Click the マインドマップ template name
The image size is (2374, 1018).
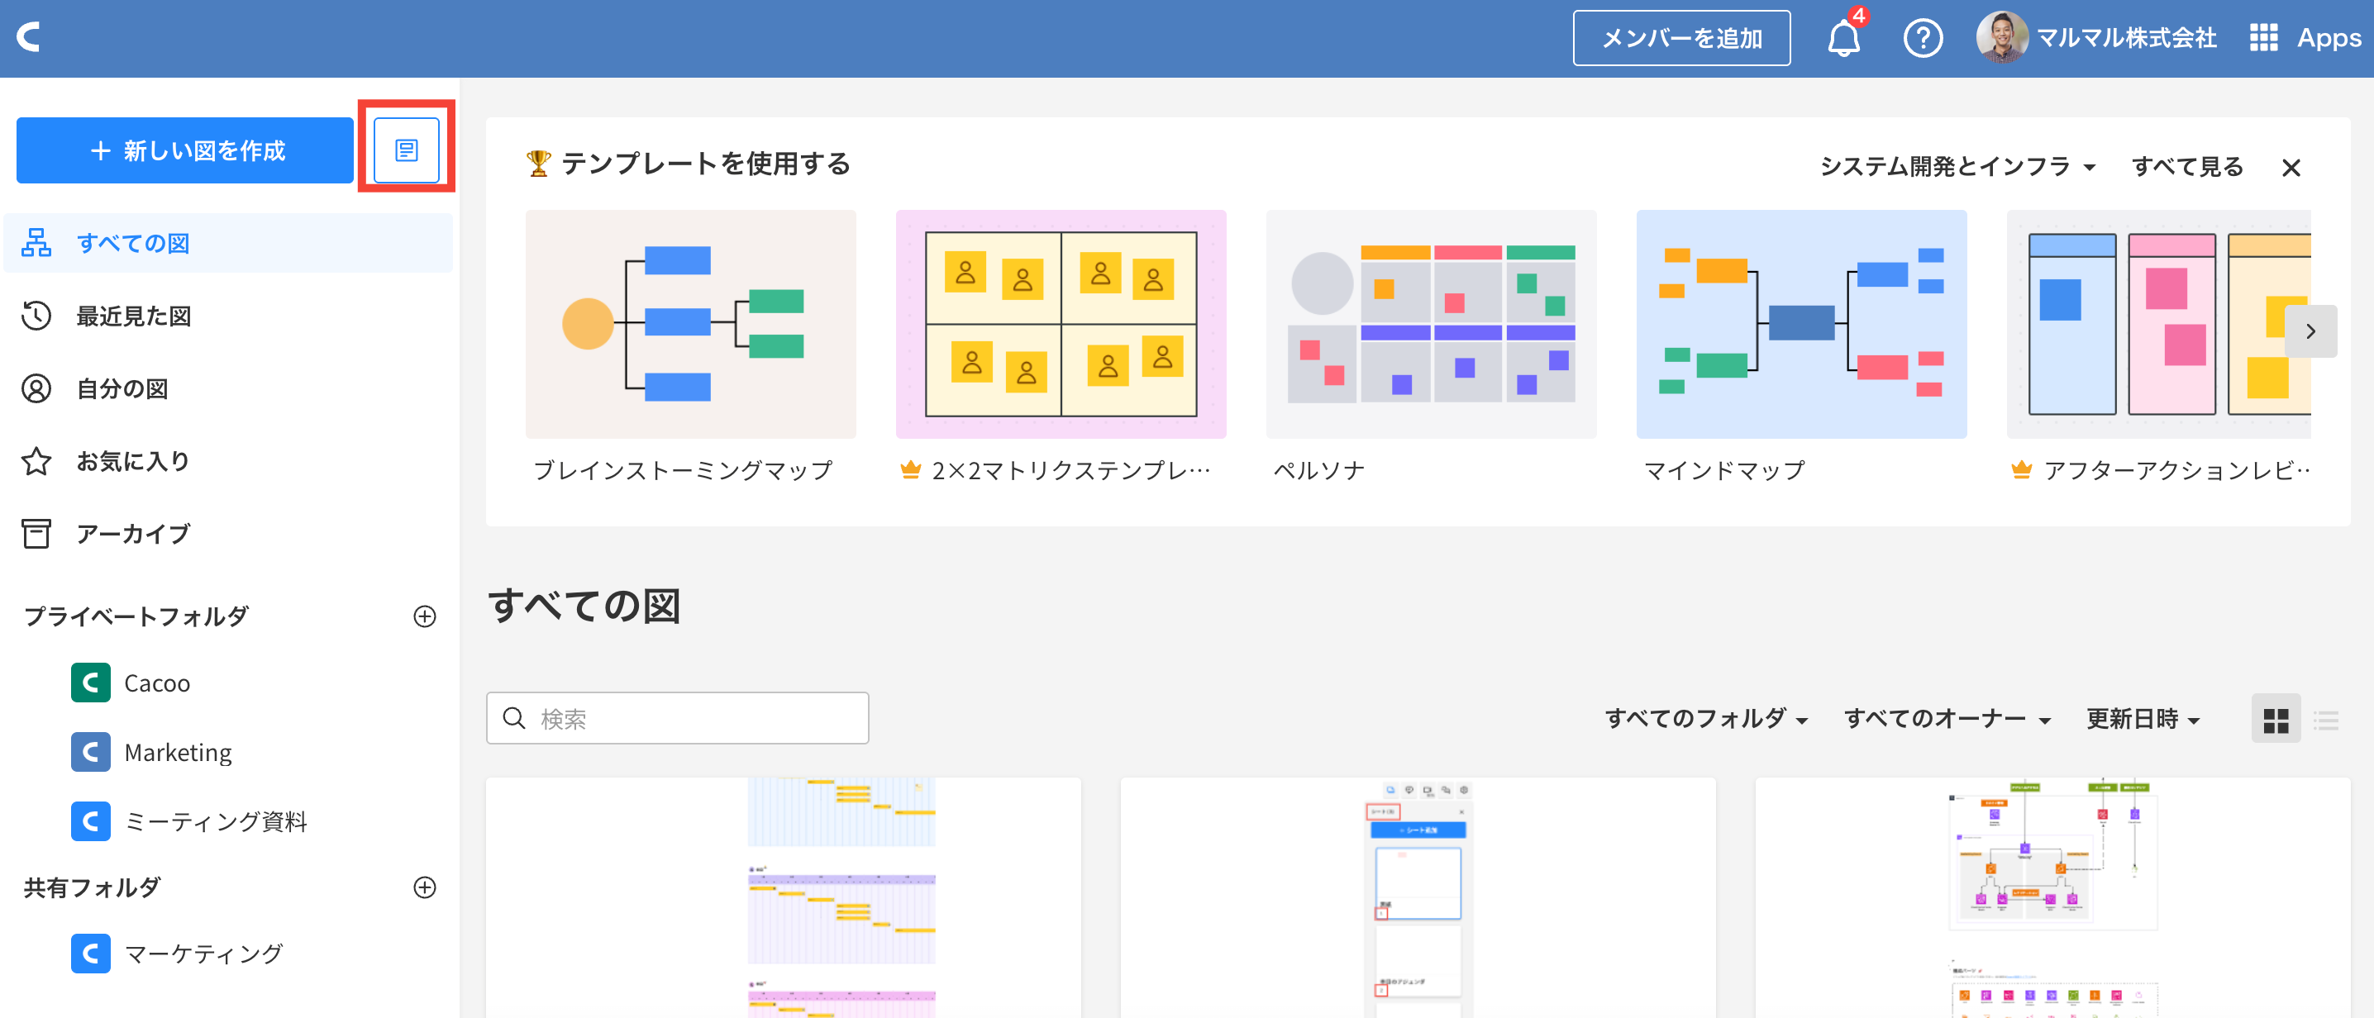(1724, 470)
